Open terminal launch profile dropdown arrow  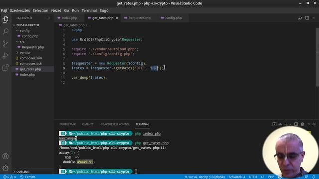290,124
